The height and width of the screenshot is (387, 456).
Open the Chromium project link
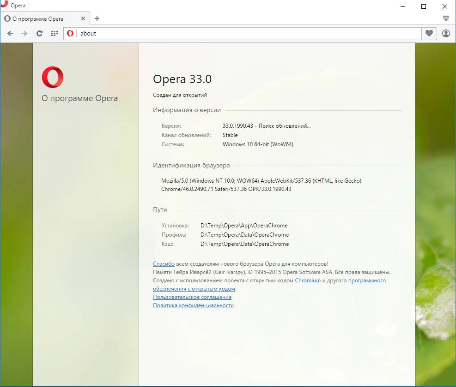click(x=308, y=280)
